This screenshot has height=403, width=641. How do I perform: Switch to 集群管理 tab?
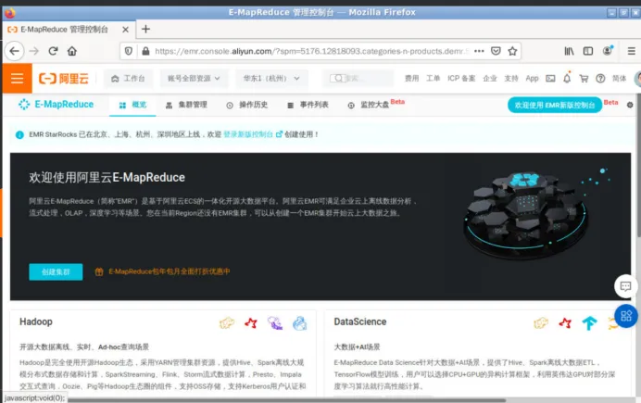[186, 105]
